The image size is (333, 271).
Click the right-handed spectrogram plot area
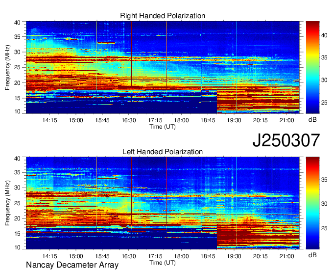pyautogui.click(x=163, y=67)
